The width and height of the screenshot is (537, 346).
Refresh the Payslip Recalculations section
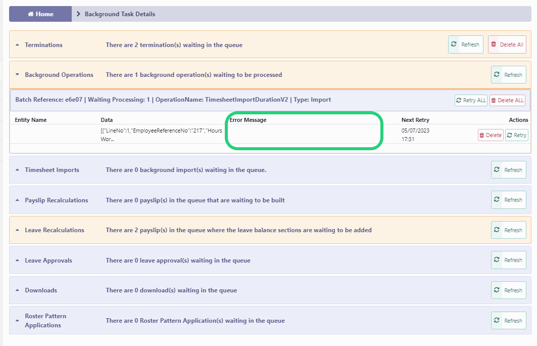509,200
